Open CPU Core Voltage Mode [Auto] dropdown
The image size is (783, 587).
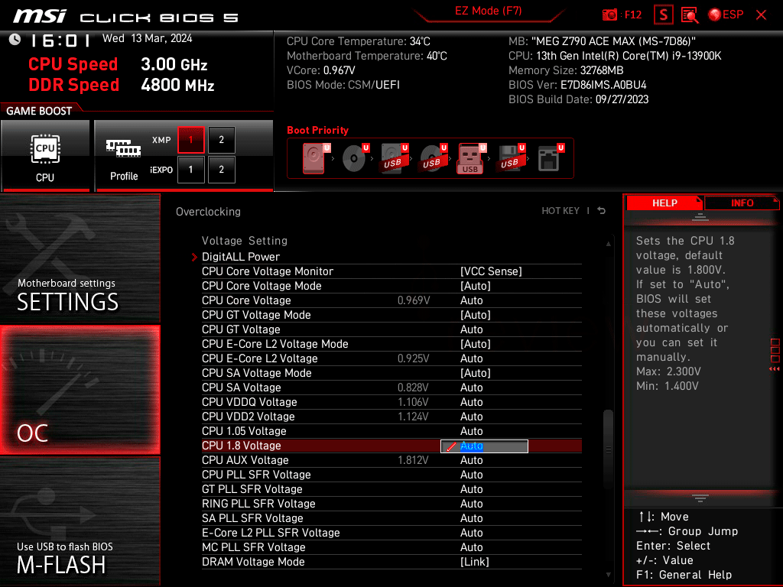[476, 286]
